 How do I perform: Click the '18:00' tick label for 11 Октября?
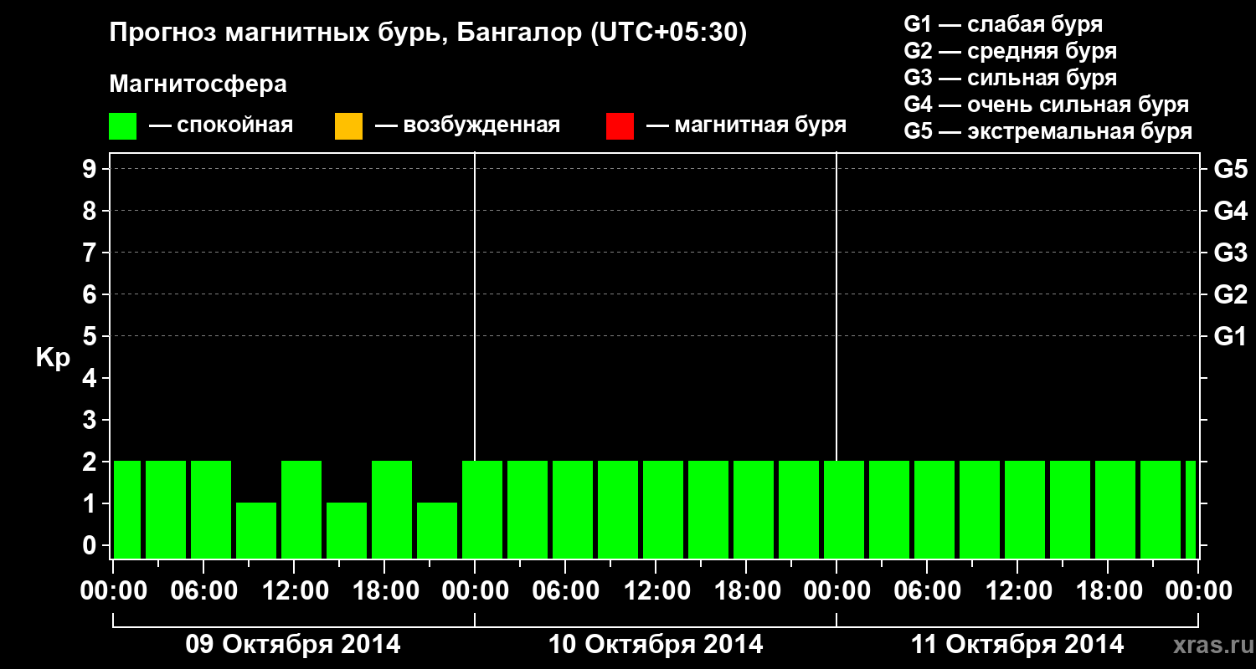1108,591
